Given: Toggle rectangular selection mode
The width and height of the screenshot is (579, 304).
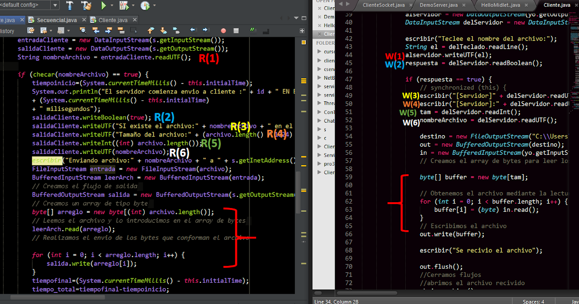Looking at the screenshot, I should [x=133, y=30].
